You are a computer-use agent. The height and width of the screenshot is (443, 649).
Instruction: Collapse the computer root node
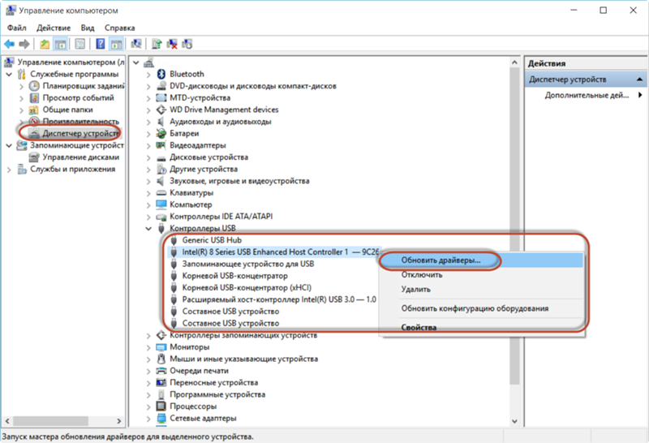point(136,62)
